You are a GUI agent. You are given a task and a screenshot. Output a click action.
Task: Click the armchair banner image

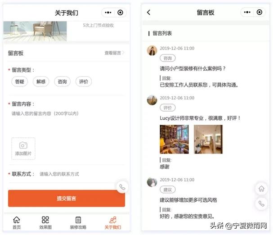[x=35, y=31]
